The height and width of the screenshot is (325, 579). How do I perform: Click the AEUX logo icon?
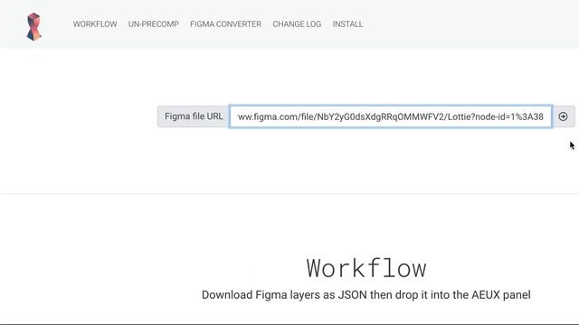click(x=34, y=26)
